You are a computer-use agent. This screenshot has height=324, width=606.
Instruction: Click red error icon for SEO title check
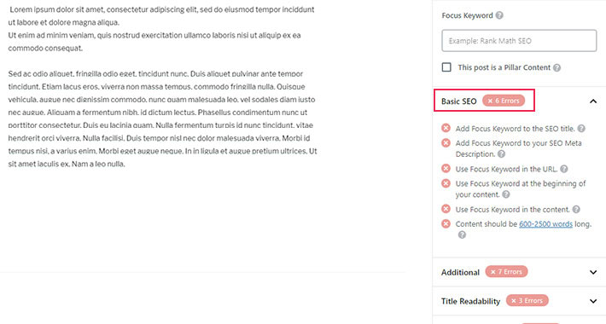tap(446, 128)
